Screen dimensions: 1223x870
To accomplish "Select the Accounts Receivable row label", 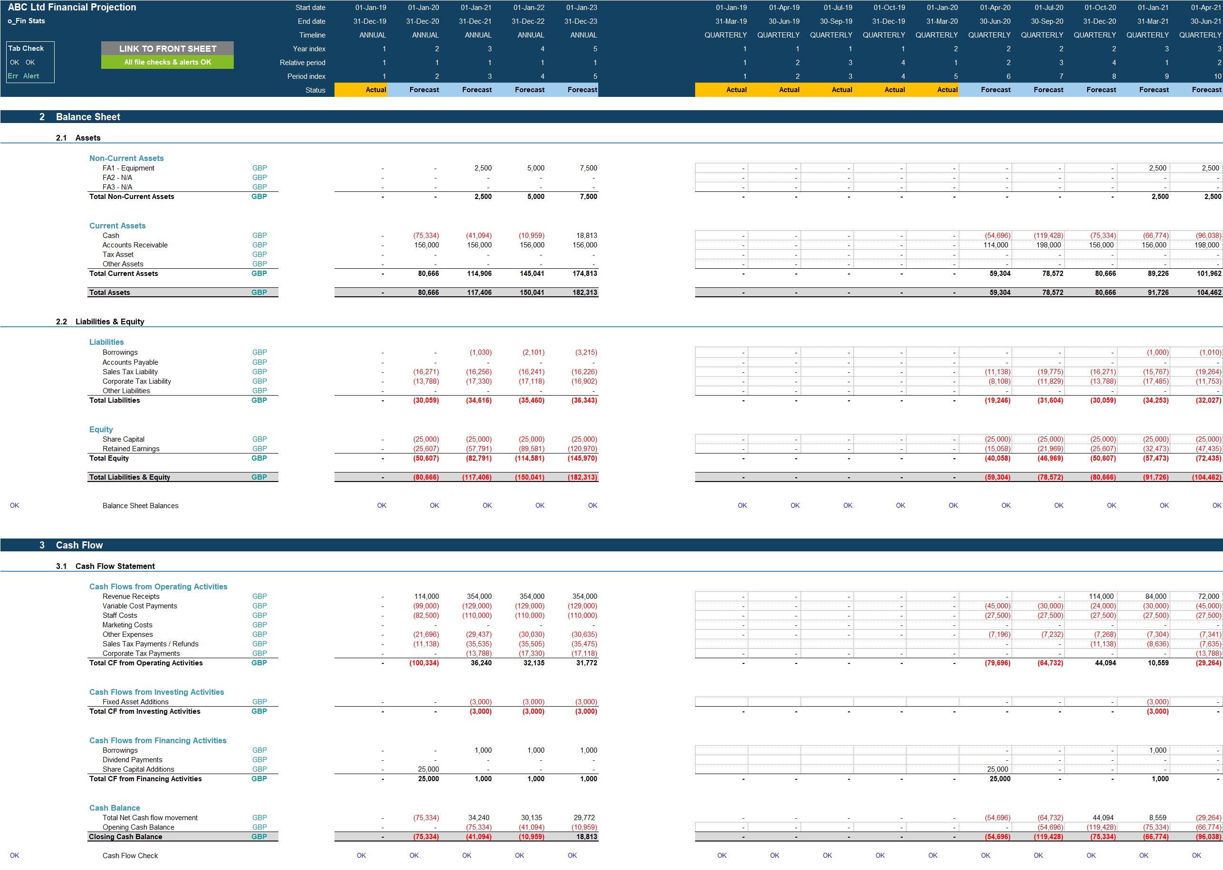I will pos(134,246).
